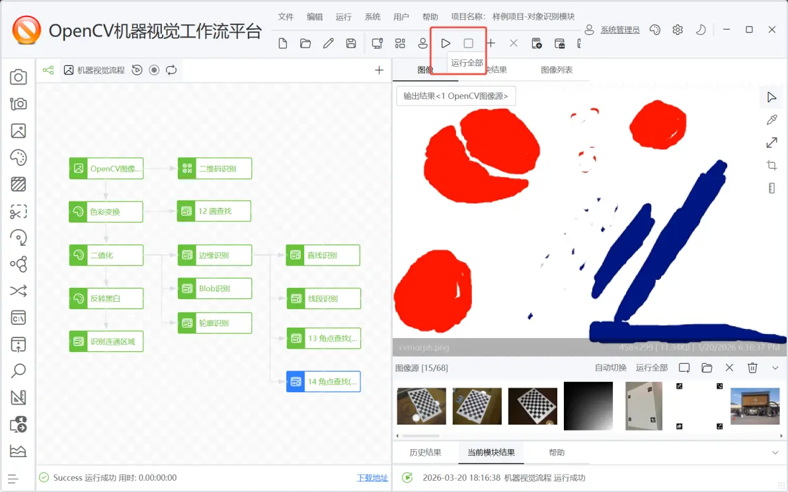Viewport: 788px width, 492px height.
Task: Open project with the folder toolbar icon
Action: click(x=305, y=44)
